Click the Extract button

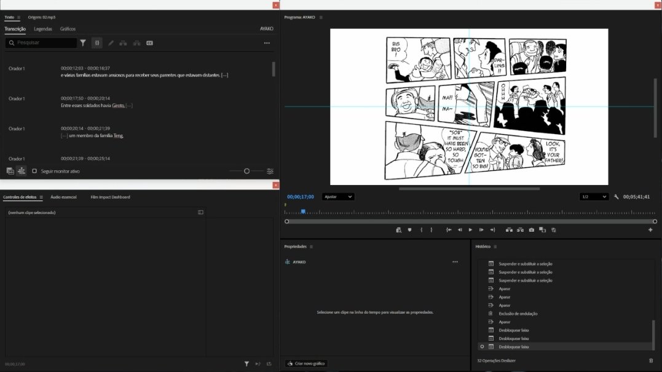point(520,230)
